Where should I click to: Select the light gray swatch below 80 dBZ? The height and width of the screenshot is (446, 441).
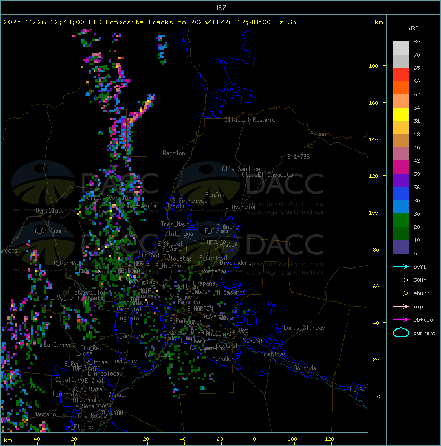pos(401,48)
